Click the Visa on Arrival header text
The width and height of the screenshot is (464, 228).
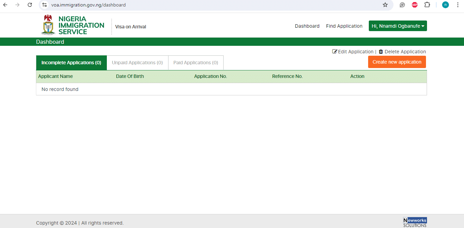coord(130,27)
